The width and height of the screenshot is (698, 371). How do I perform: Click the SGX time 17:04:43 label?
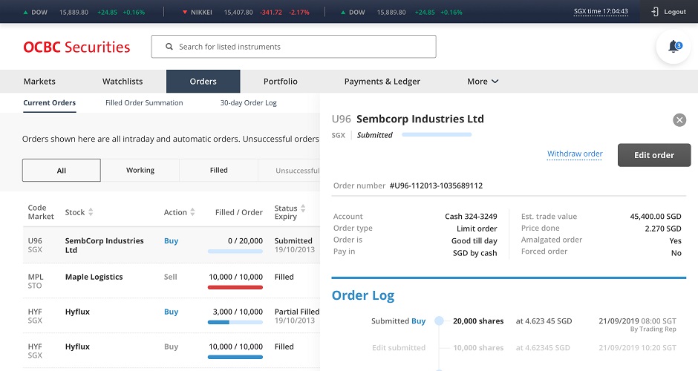tap(601, 12)
